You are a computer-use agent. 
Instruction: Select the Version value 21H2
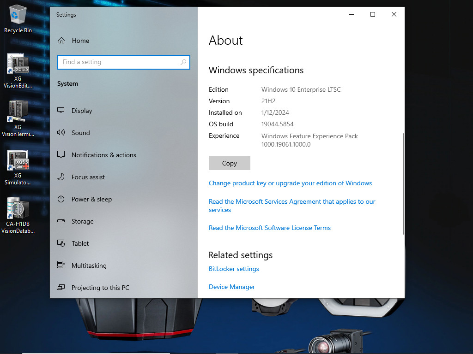[x=268, y=101]
